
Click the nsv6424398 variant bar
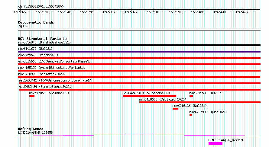150,96
